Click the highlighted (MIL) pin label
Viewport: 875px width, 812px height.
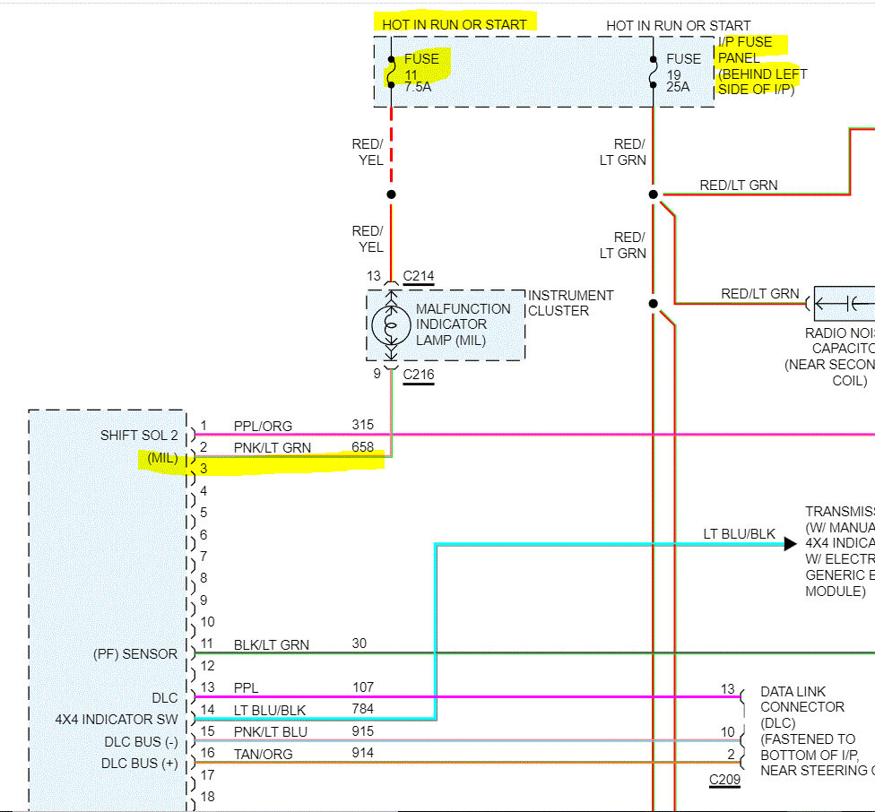(162, 458)
